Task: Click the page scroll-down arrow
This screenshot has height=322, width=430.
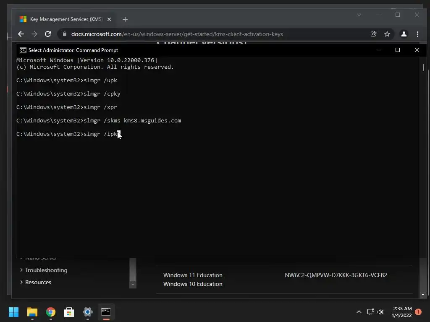Action: (423, 295)
